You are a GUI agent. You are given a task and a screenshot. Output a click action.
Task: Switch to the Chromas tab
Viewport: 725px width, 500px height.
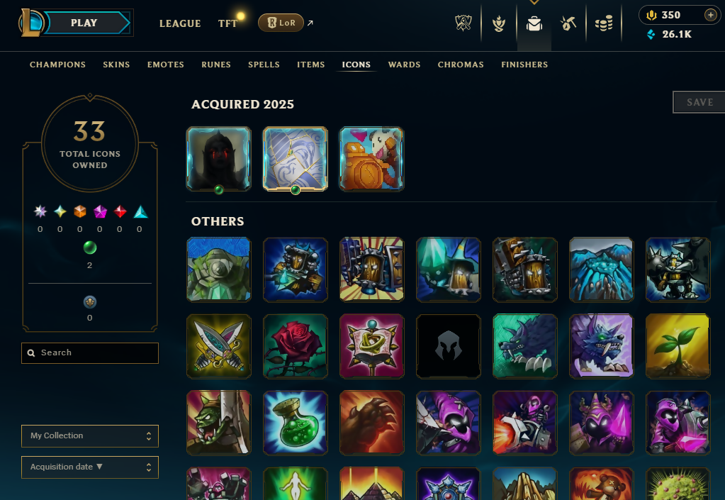point(461,65)
